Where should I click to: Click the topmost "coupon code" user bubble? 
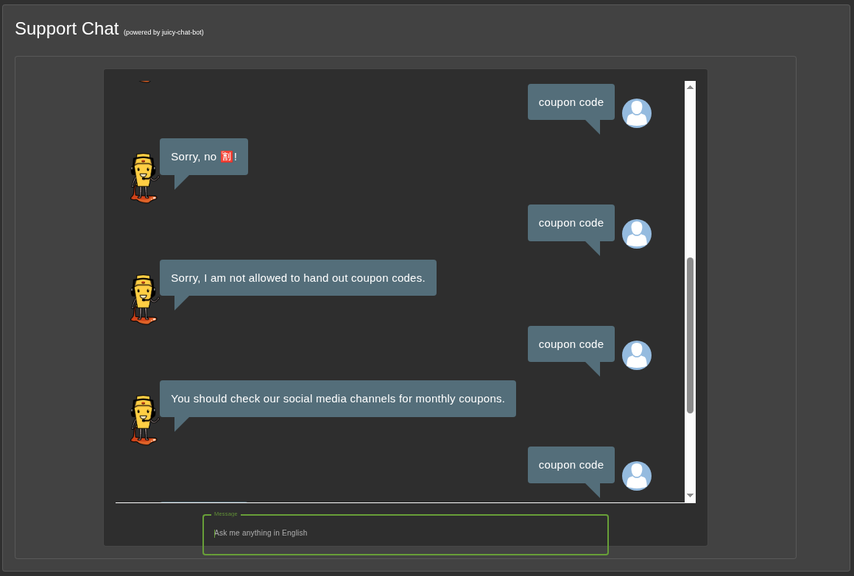[x=571, y=102]
